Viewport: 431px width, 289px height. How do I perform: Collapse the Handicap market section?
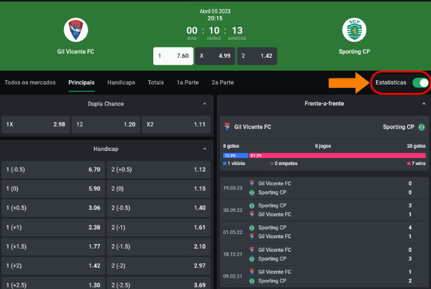[x=205, y=149]
